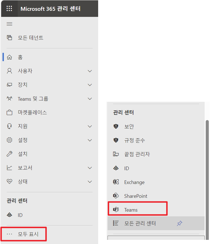Open SharePoint admin center link

point(136,196)
